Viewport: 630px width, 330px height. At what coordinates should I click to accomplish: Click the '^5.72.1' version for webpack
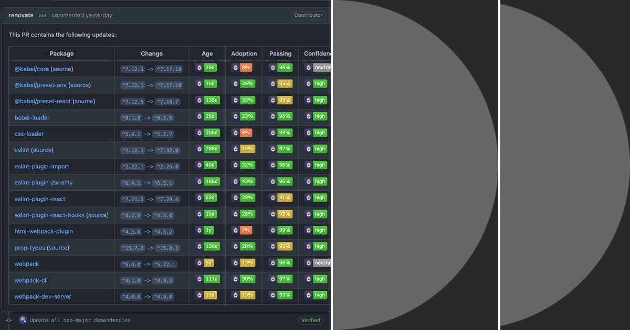(x=164, y=264)
